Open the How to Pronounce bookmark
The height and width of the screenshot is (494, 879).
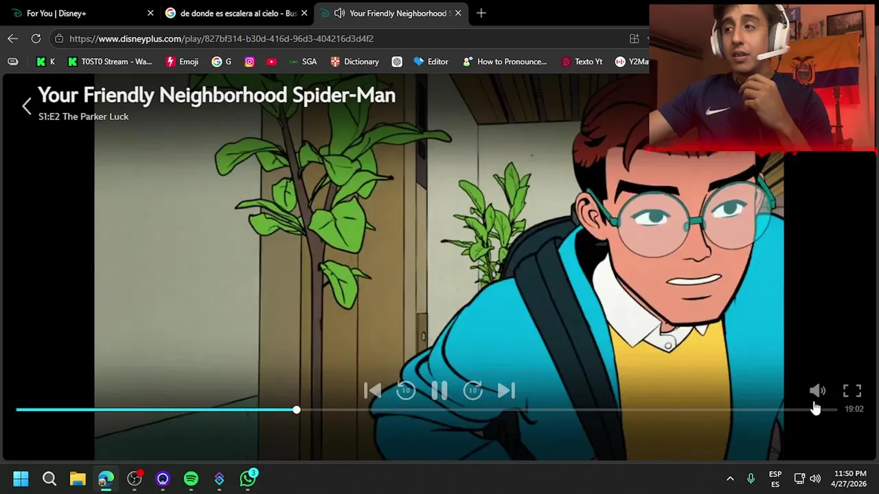coord(505,62)
